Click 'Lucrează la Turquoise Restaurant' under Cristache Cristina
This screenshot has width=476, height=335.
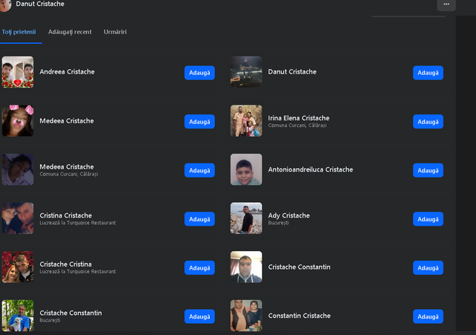point(77,272)
